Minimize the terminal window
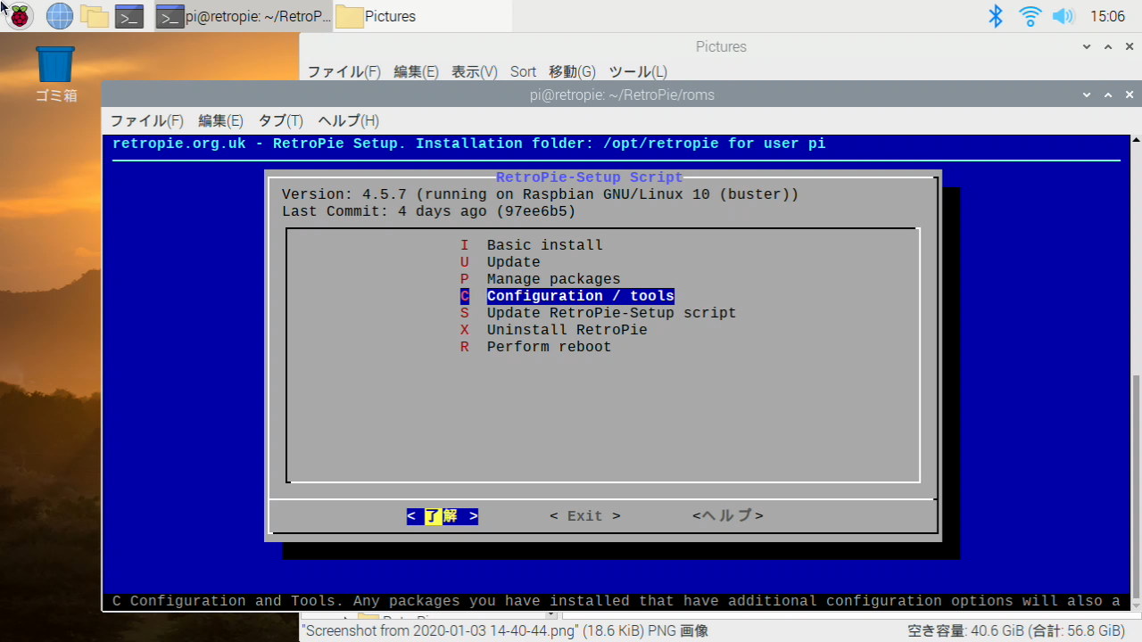The width and height of the screenshot is (1142, 642). (x=1087, y=95)
